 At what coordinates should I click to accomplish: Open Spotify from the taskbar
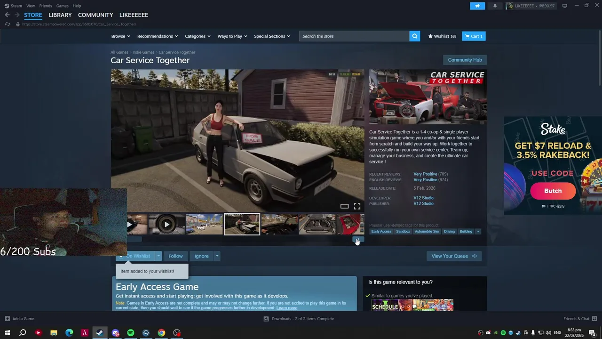tap(131, 333)
